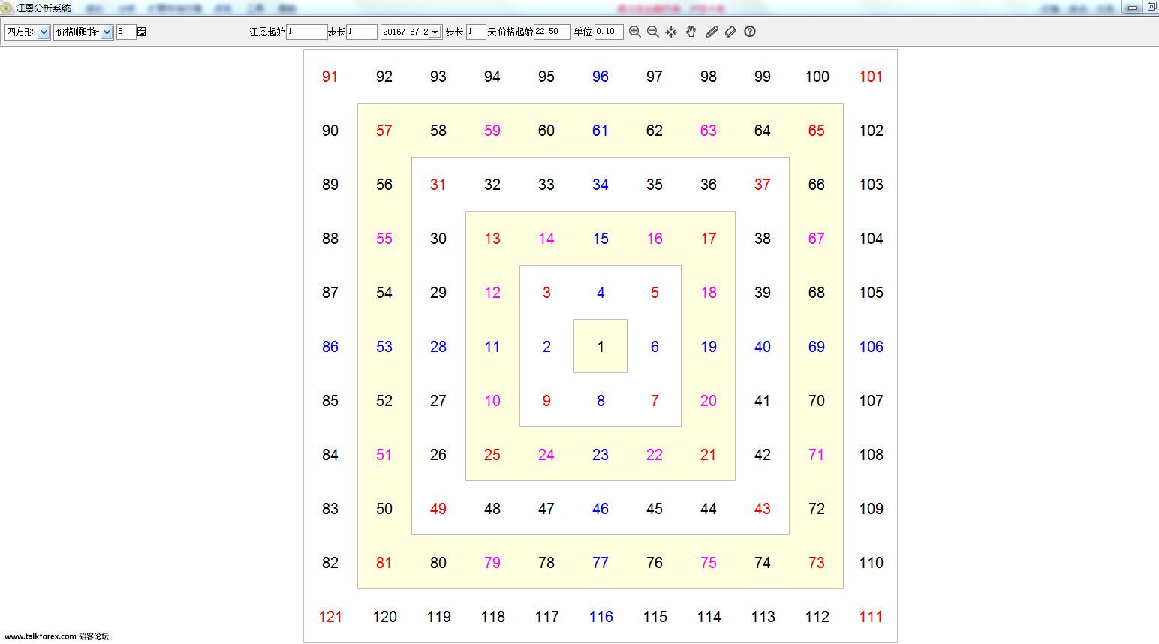This screenshot has width=1159, height=644.
Task: Click the red number 25 cell
Action: (x=492, y=455)
